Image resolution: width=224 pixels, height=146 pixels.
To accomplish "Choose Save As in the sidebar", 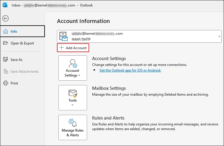I will click(x=22, y=60).
